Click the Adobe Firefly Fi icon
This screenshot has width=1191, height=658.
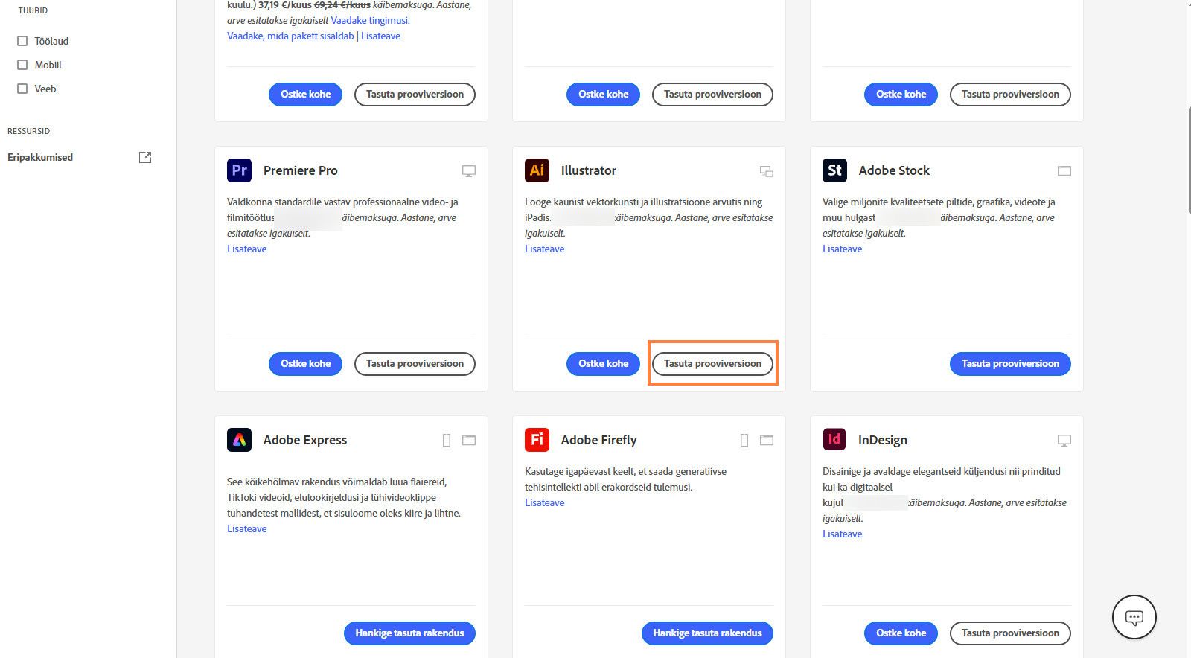pyautogui.click(x=537, y=440)
